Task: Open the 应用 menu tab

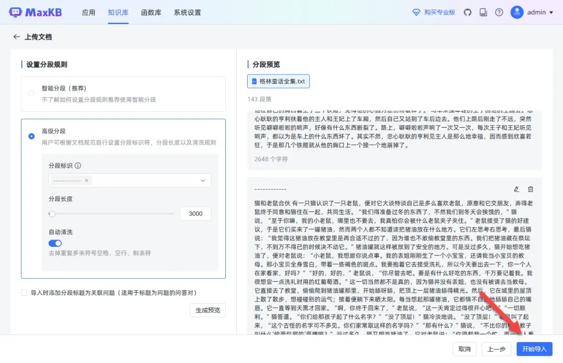Action: coord(88,12)
